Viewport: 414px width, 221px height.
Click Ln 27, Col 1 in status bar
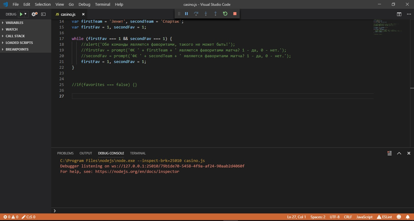point(296,217)
